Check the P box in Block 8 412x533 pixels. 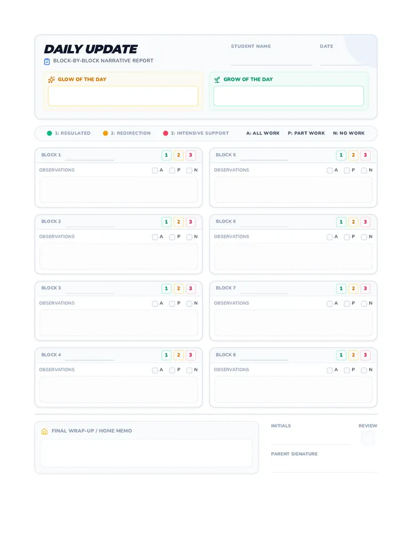click(x=347, y=371)
